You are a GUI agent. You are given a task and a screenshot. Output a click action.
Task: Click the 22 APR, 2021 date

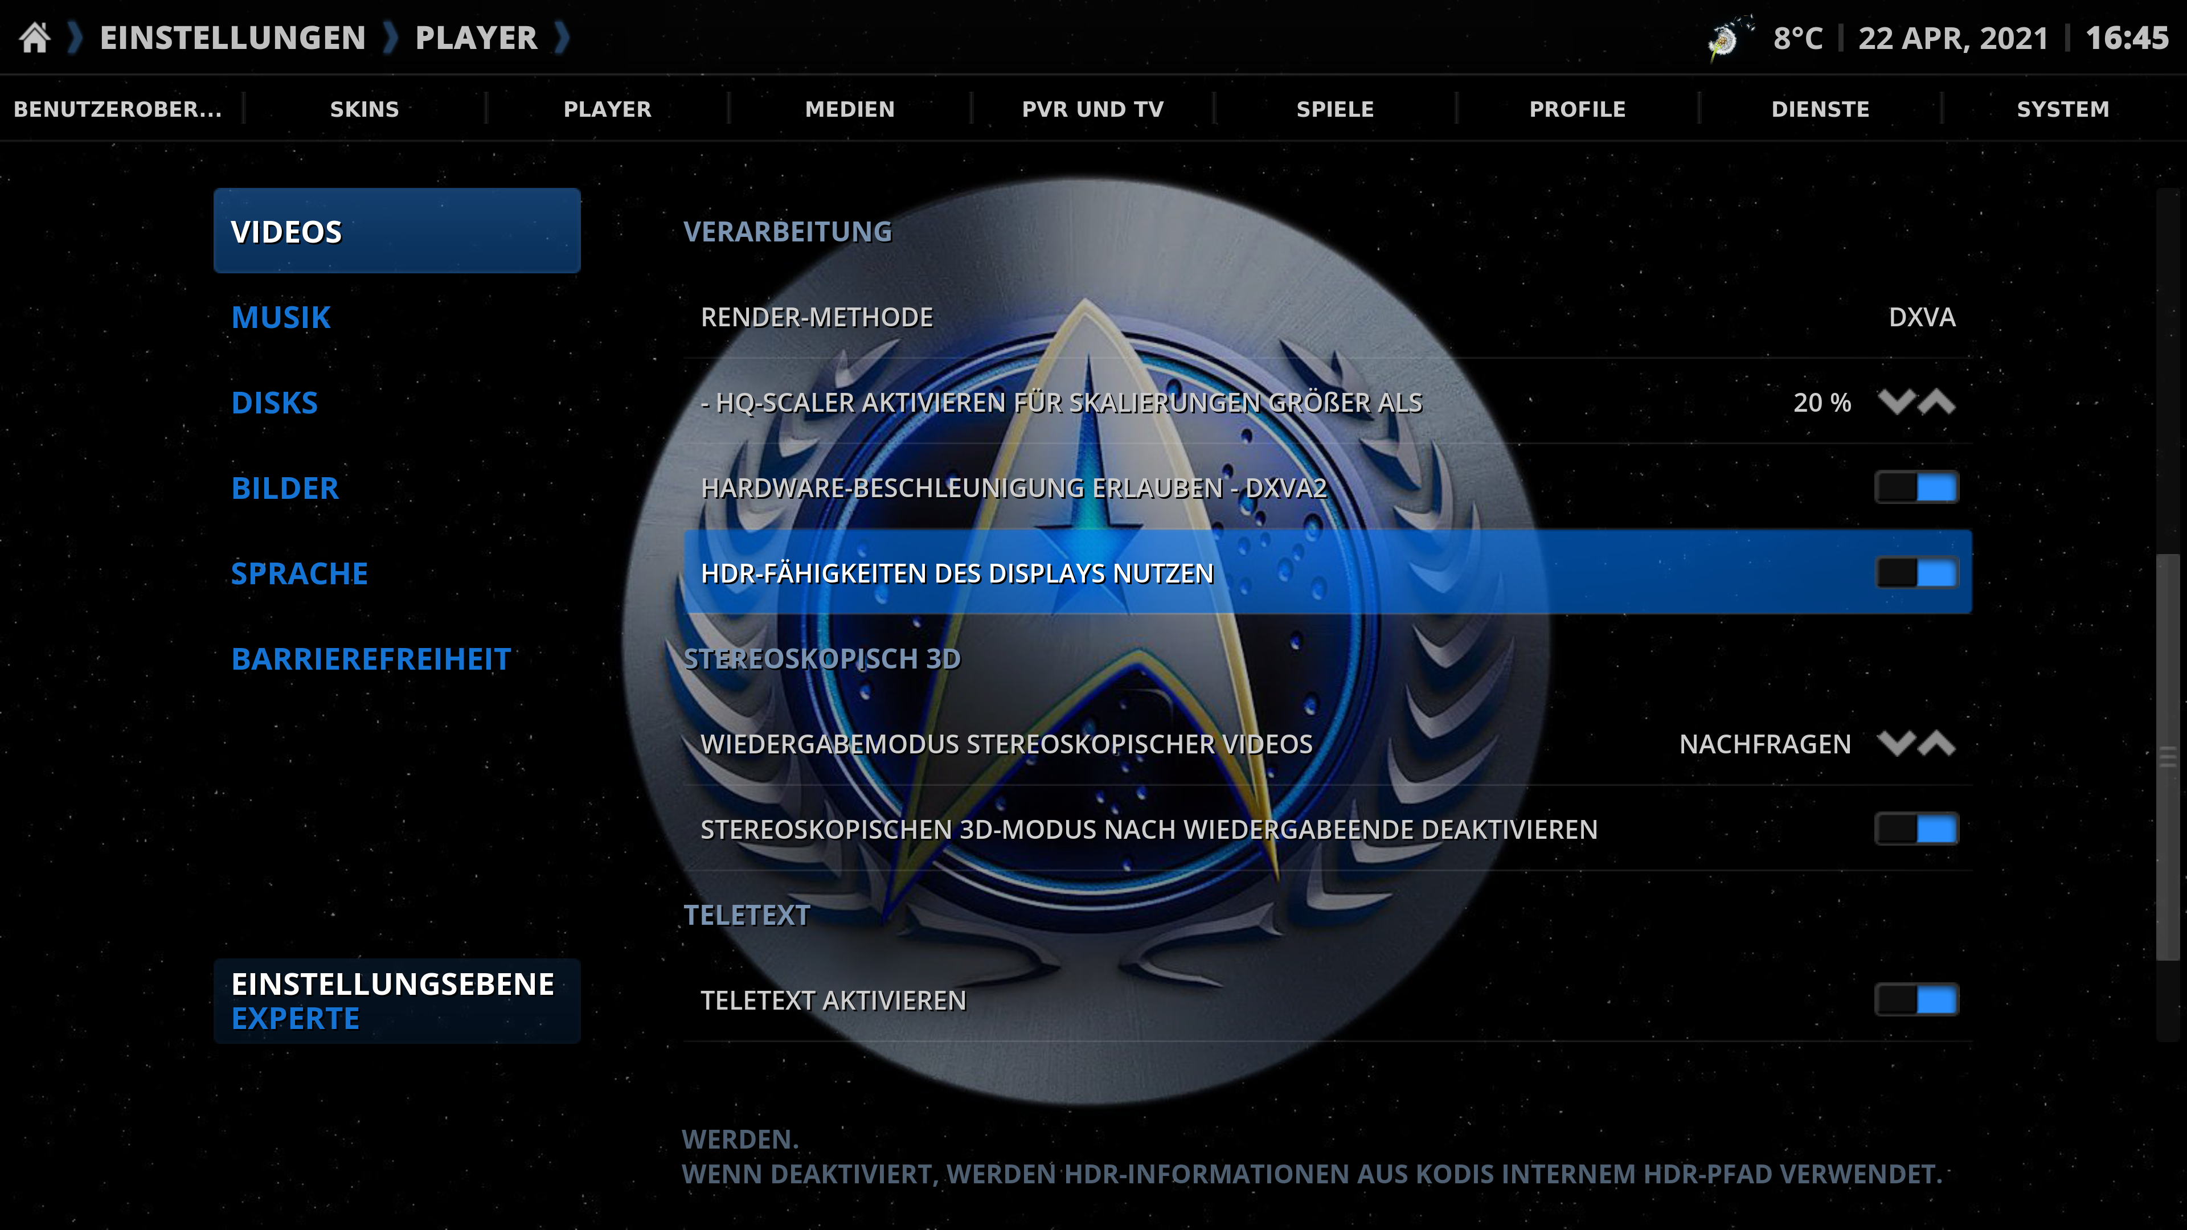click(1953, 38)
